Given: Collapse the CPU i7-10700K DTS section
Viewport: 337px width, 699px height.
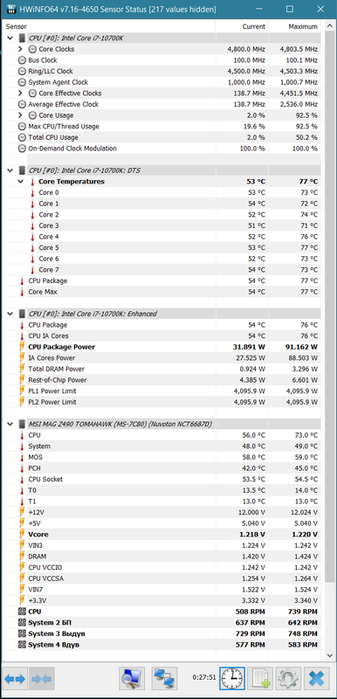Looking at the screenshot, I should (10, 170).
